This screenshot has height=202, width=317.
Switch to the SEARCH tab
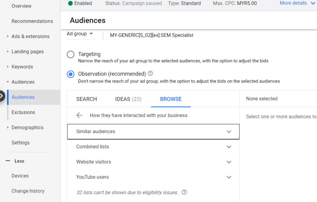click(x=87, y=99)
